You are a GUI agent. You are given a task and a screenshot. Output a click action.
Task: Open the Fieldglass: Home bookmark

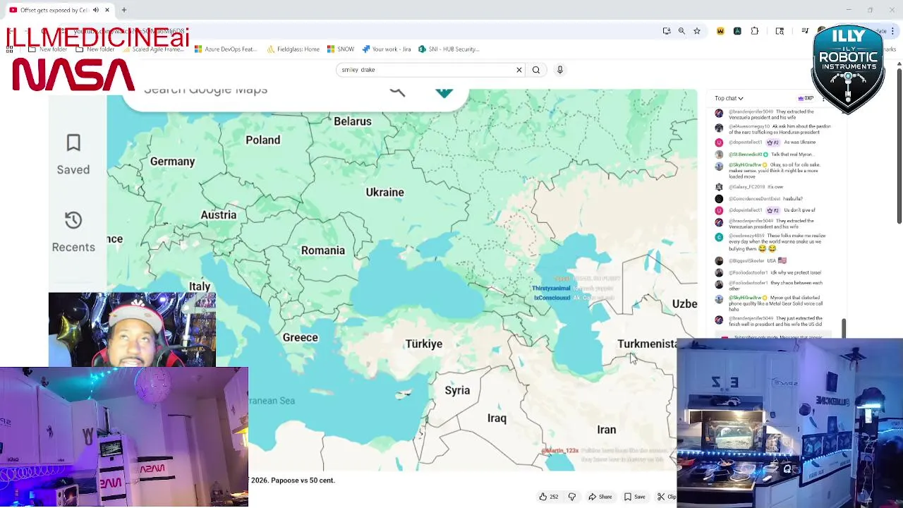click(x=293, y=49)
